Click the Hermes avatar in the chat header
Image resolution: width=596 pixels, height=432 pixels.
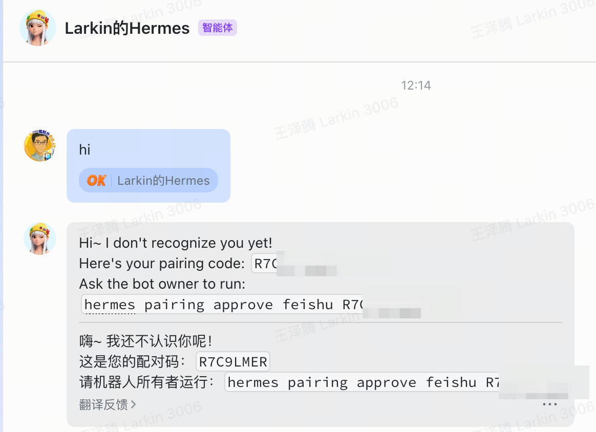click(37, 28)
